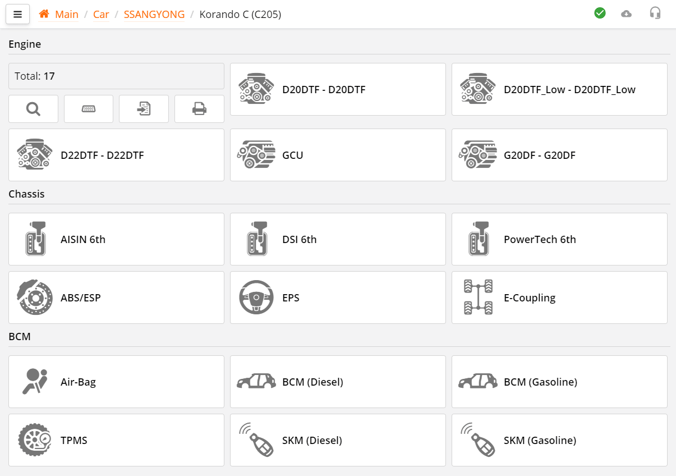Image resolution: width=676 pixels, height=476 pixels.
Task: Click the OBD connector icon
Action: pos(88,108)
